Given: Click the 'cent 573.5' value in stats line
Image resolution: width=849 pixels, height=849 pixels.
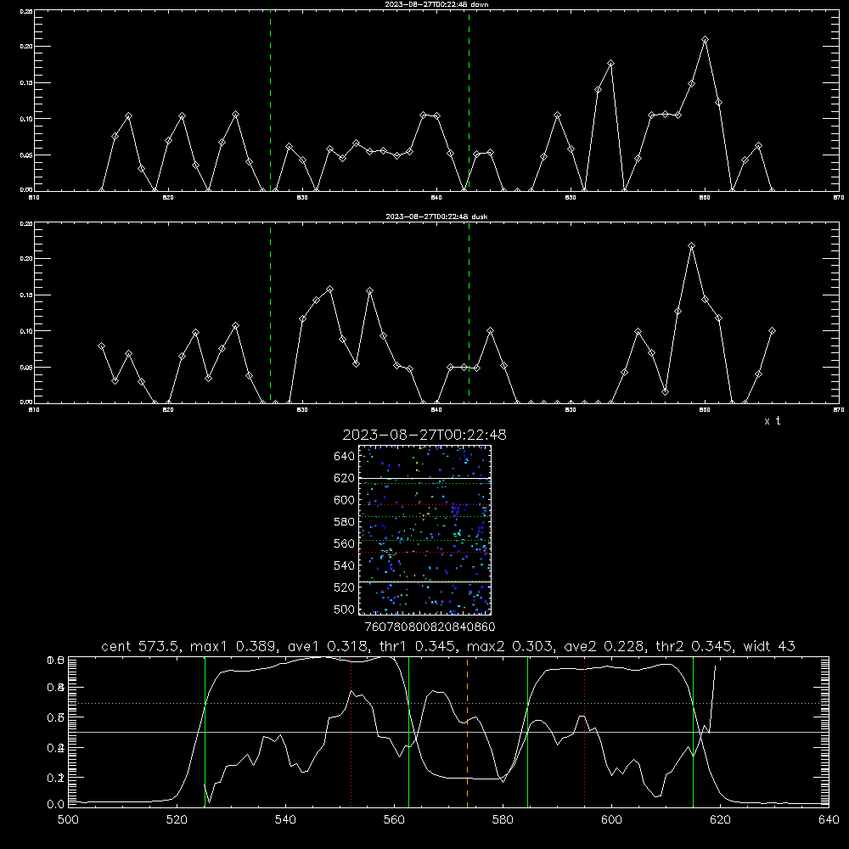Looking at the screenshot, I should coord(141,646).
